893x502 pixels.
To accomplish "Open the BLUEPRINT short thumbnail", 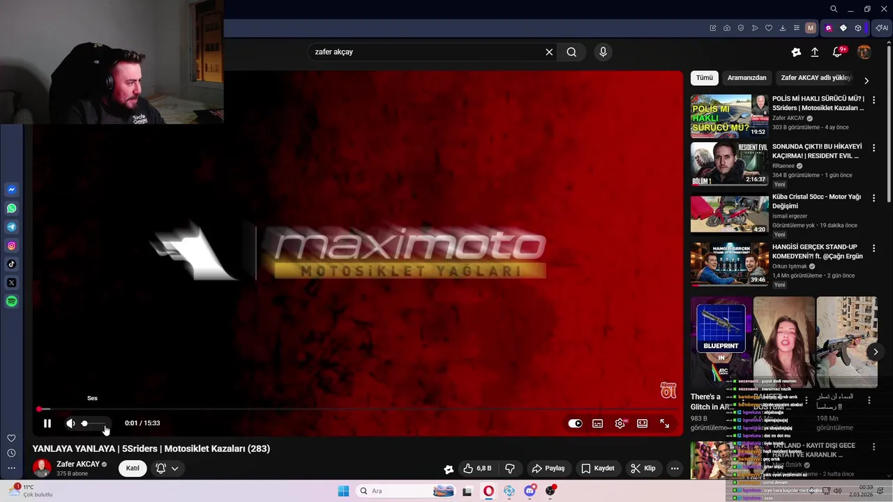I will pos(721,342).
